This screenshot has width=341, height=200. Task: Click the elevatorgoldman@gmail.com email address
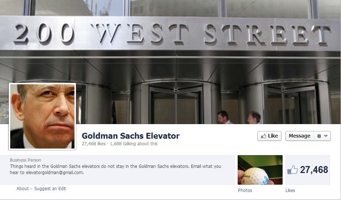(54, 173)
